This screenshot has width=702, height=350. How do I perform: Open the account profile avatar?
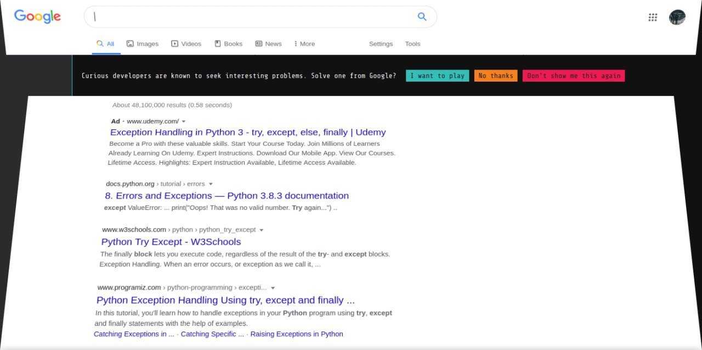click(x=677, y=17)
